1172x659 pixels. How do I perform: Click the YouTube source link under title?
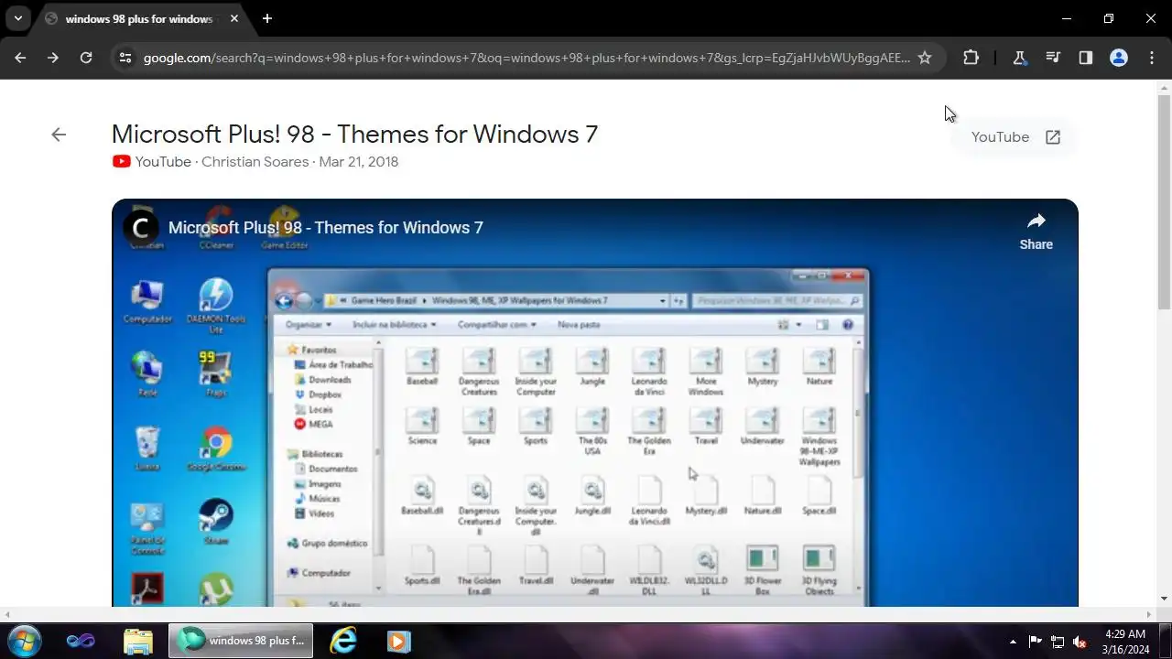(x=163, y=162)
